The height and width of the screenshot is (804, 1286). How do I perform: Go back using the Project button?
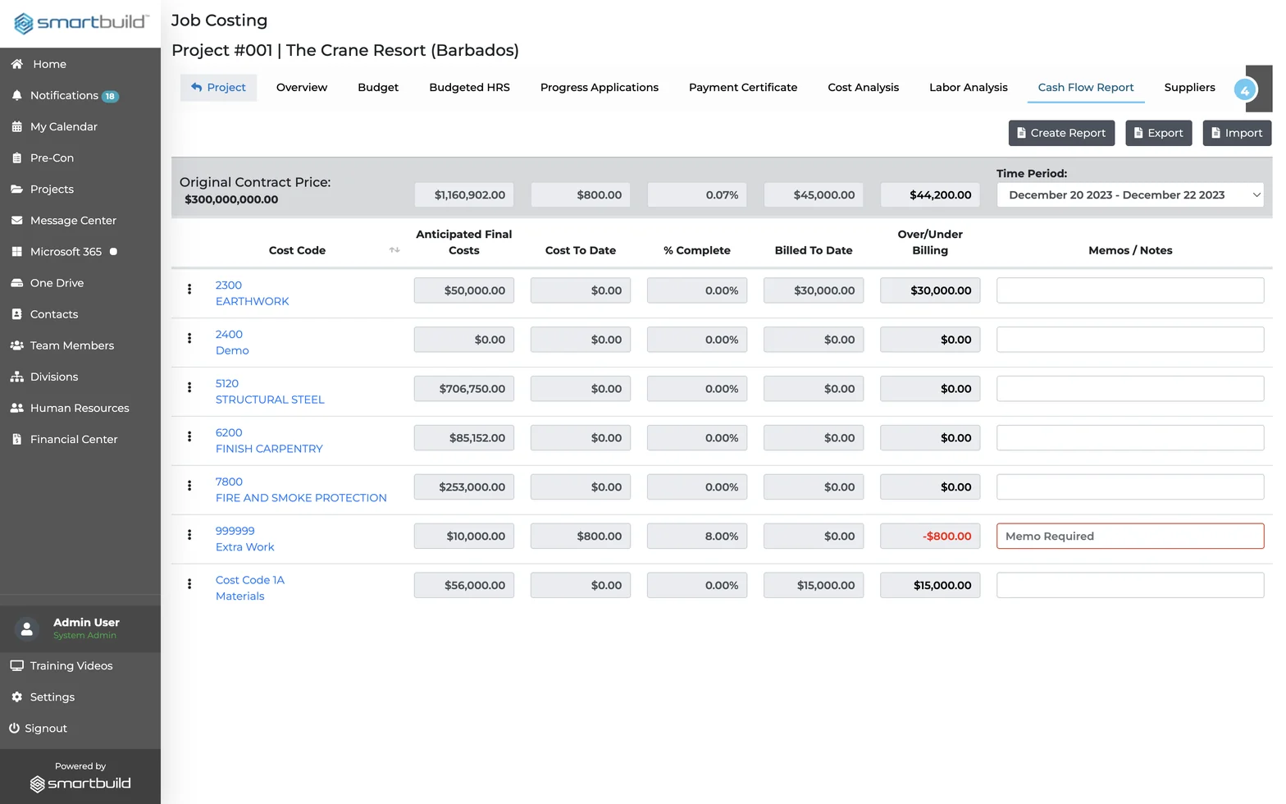coord(218,88)
